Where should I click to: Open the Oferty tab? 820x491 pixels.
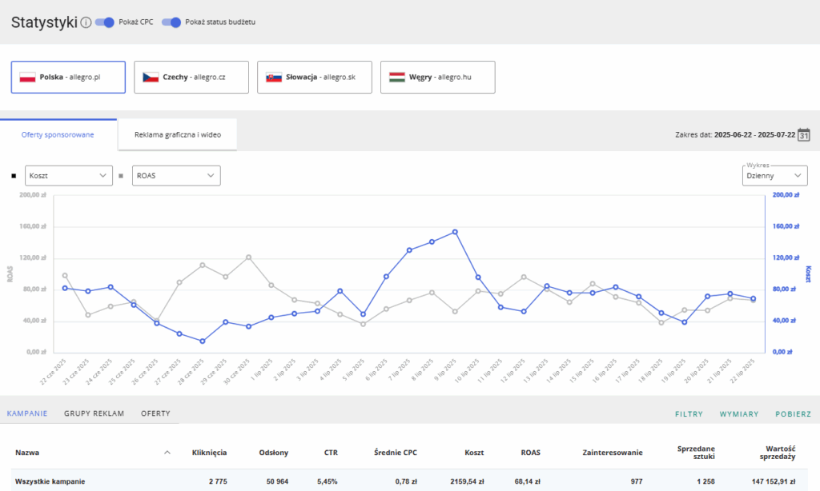[155, 413]
